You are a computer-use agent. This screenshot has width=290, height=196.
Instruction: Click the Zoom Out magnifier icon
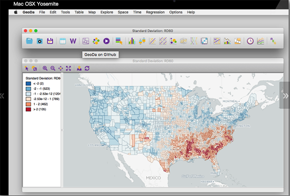(x=53, y=69)
